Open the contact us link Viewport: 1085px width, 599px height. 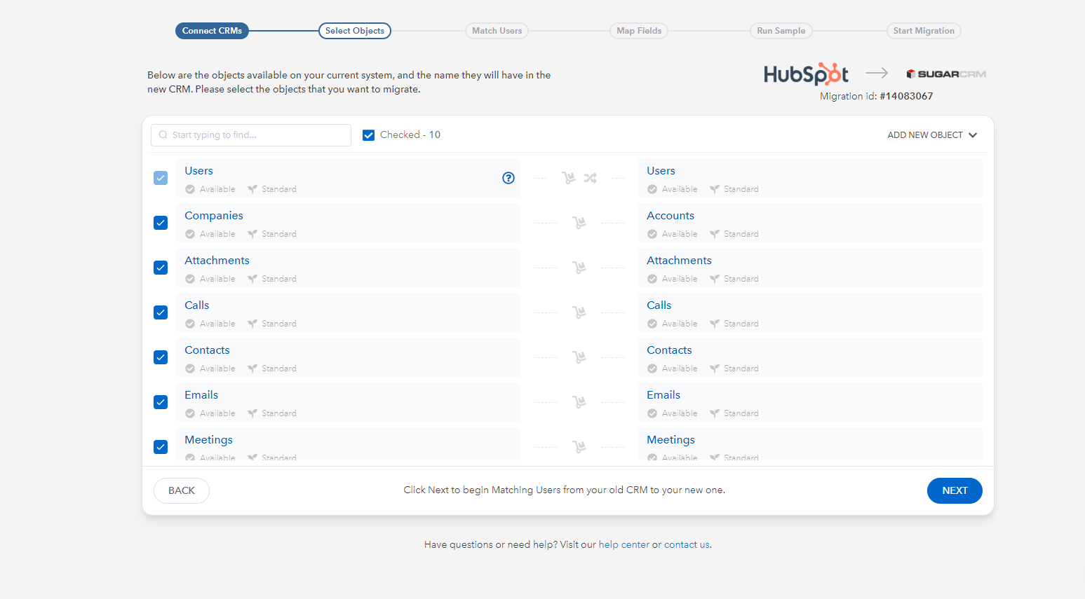[x=686, y=544]
